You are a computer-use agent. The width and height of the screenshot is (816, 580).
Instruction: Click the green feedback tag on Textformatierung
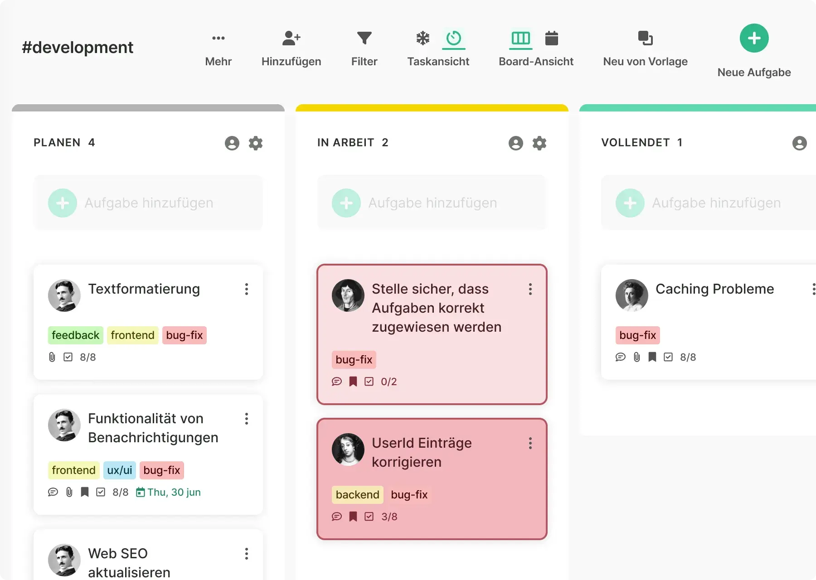click(75, 335)
